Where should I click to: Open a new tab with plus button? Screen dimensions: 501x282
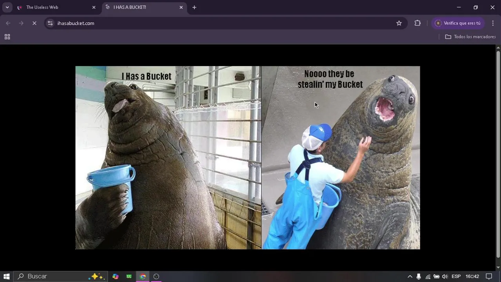tap(194, 7)
